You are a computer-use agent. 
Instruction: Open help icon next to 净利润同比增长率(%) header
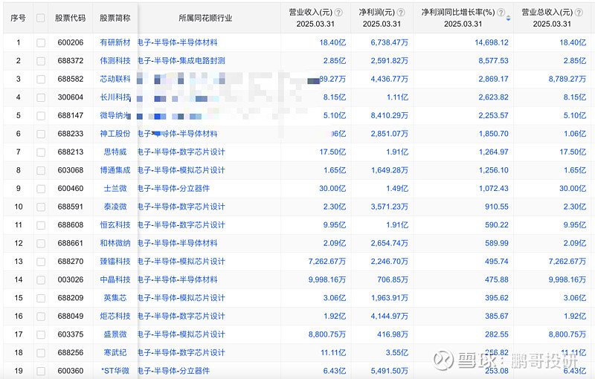pyautogui.click(x=501, y=13)
